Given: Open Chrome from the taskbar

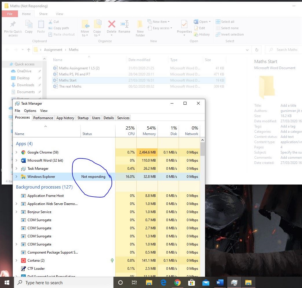Looking at the screenshot, I should 177,283.
